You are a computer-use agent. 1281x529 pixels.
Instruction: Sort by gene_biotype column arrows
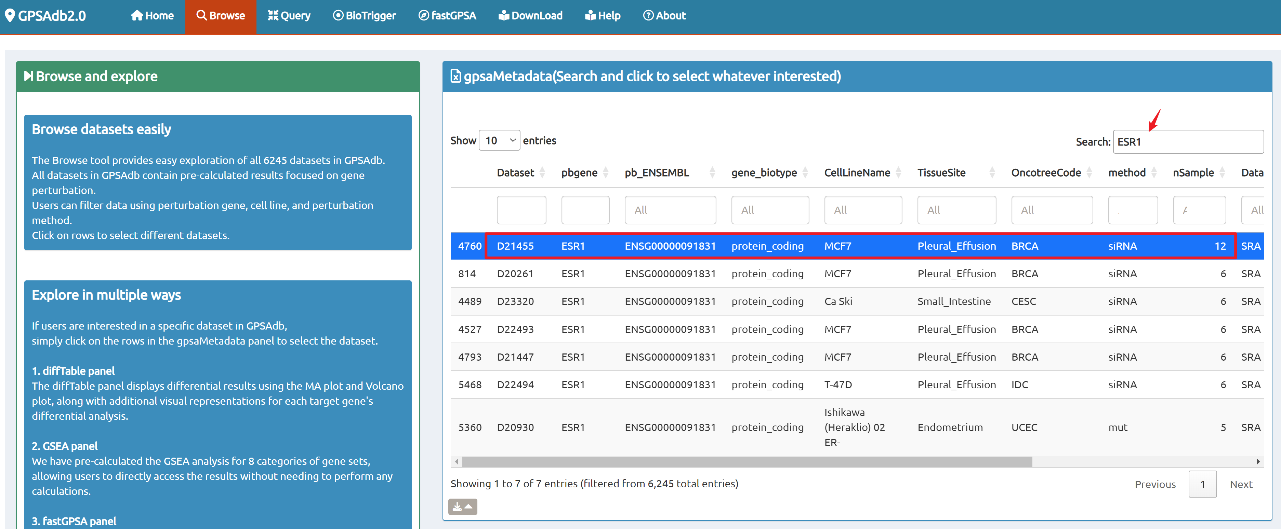pyautogui.click(x=805, y=172)
